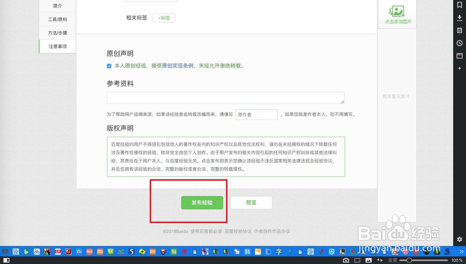466x264 pixels.
Task: Open the MIUI bookmark icon
Action: click(x=89, y=252)
